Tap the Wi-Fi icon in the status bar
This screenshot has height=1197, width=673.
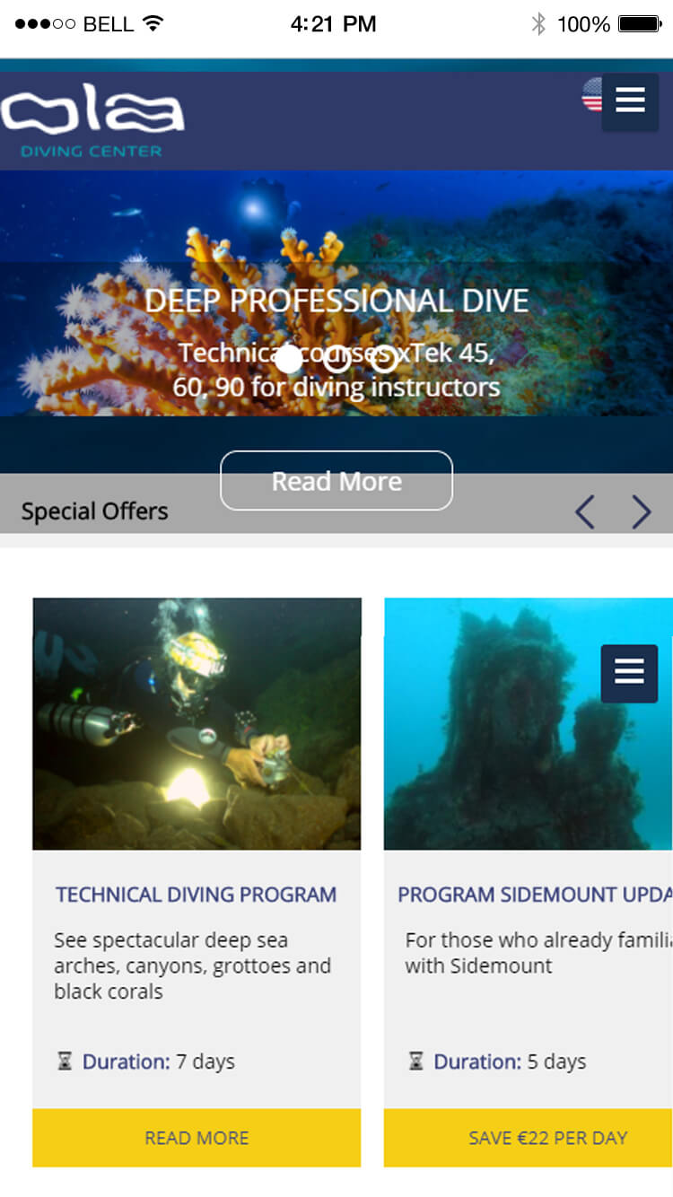click(153, 24)
